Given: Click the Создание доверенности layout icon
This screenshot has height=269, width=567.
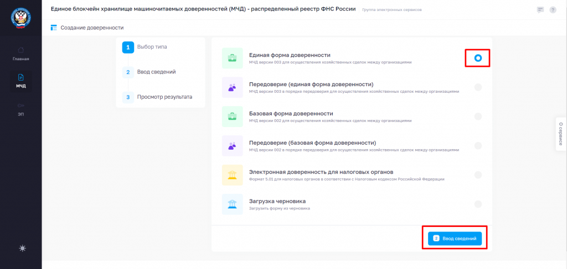Looking at the screenshot, I should [54, 28].
